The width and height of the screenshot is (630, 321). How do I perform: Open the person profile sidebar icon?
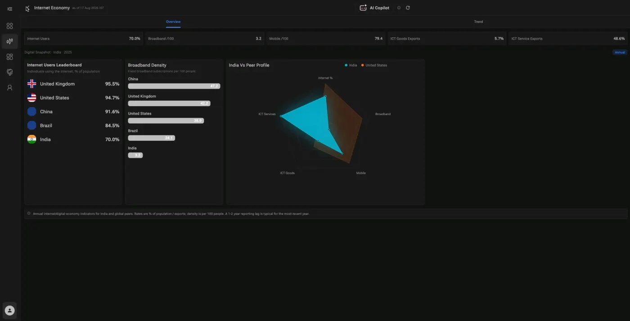tap(9, 88)
